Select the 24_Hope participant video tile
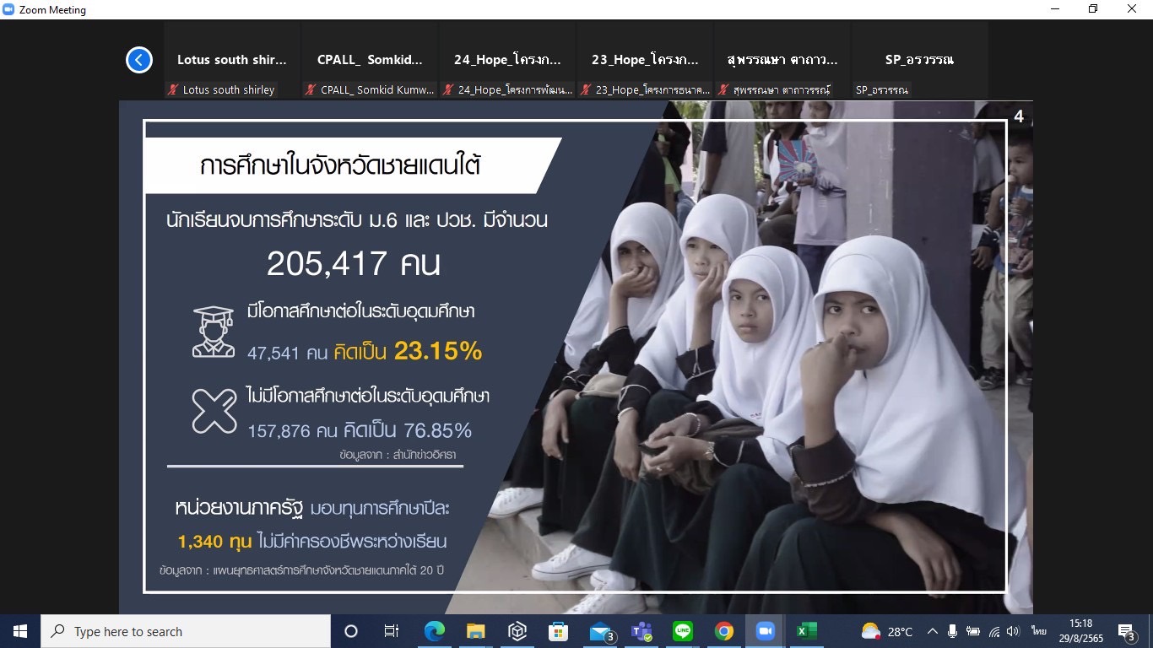1153x648 pixels. pyautogui.click(x=507, y=61)
